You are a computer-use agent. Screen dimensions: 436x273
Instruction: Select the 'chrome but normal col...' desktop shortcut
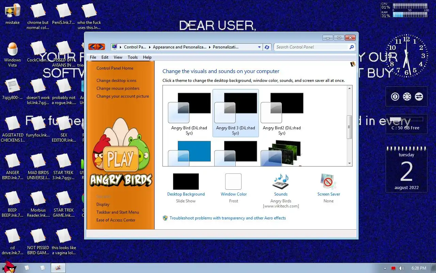pyautogui.click(x=38, y=16)
